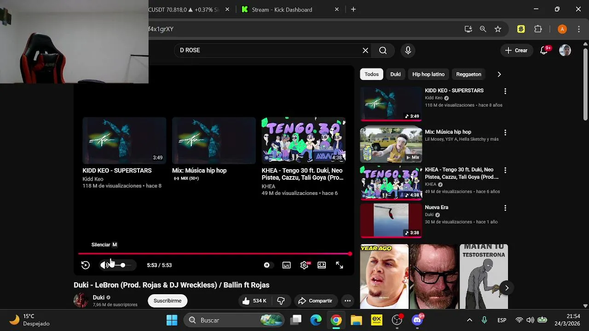589x331 pixels.
Task: Open Chrome profile A avatar
Action: [x=562, y=29]
